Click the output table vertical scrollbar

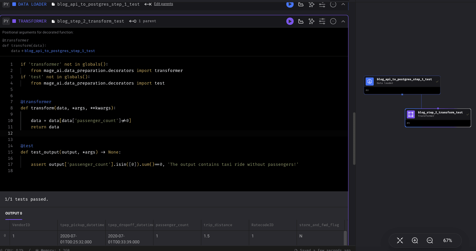point(345,238)
